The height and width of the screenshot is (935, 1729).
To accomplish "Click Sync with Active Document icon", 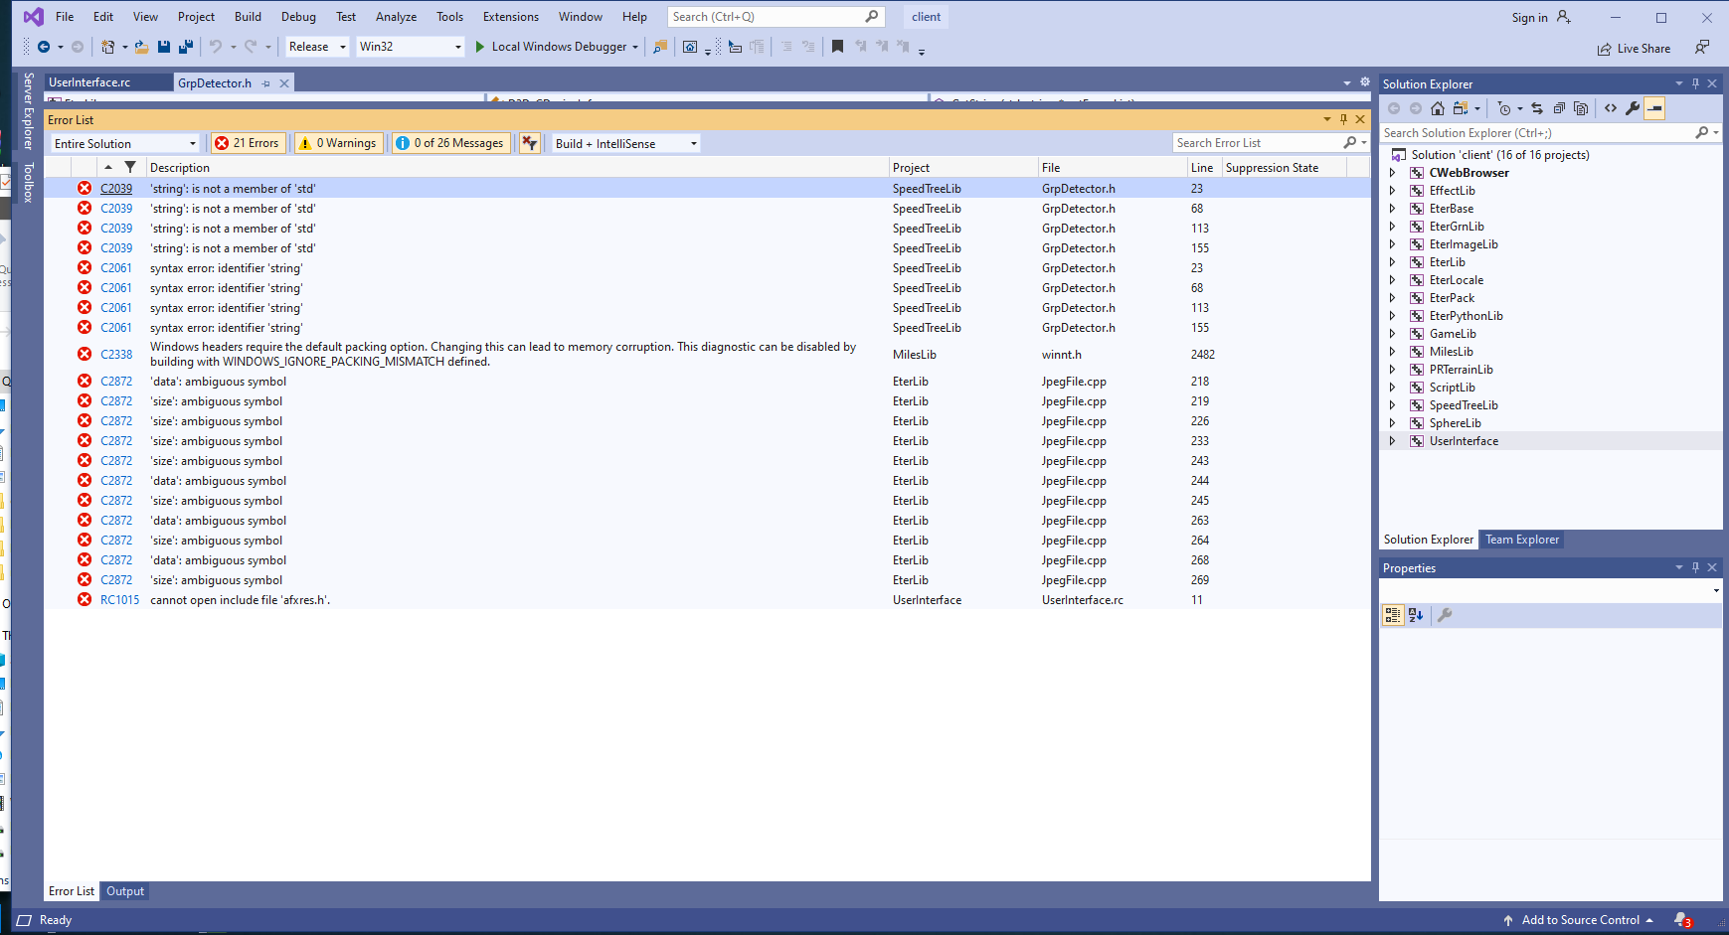I will pos(1537,108).
